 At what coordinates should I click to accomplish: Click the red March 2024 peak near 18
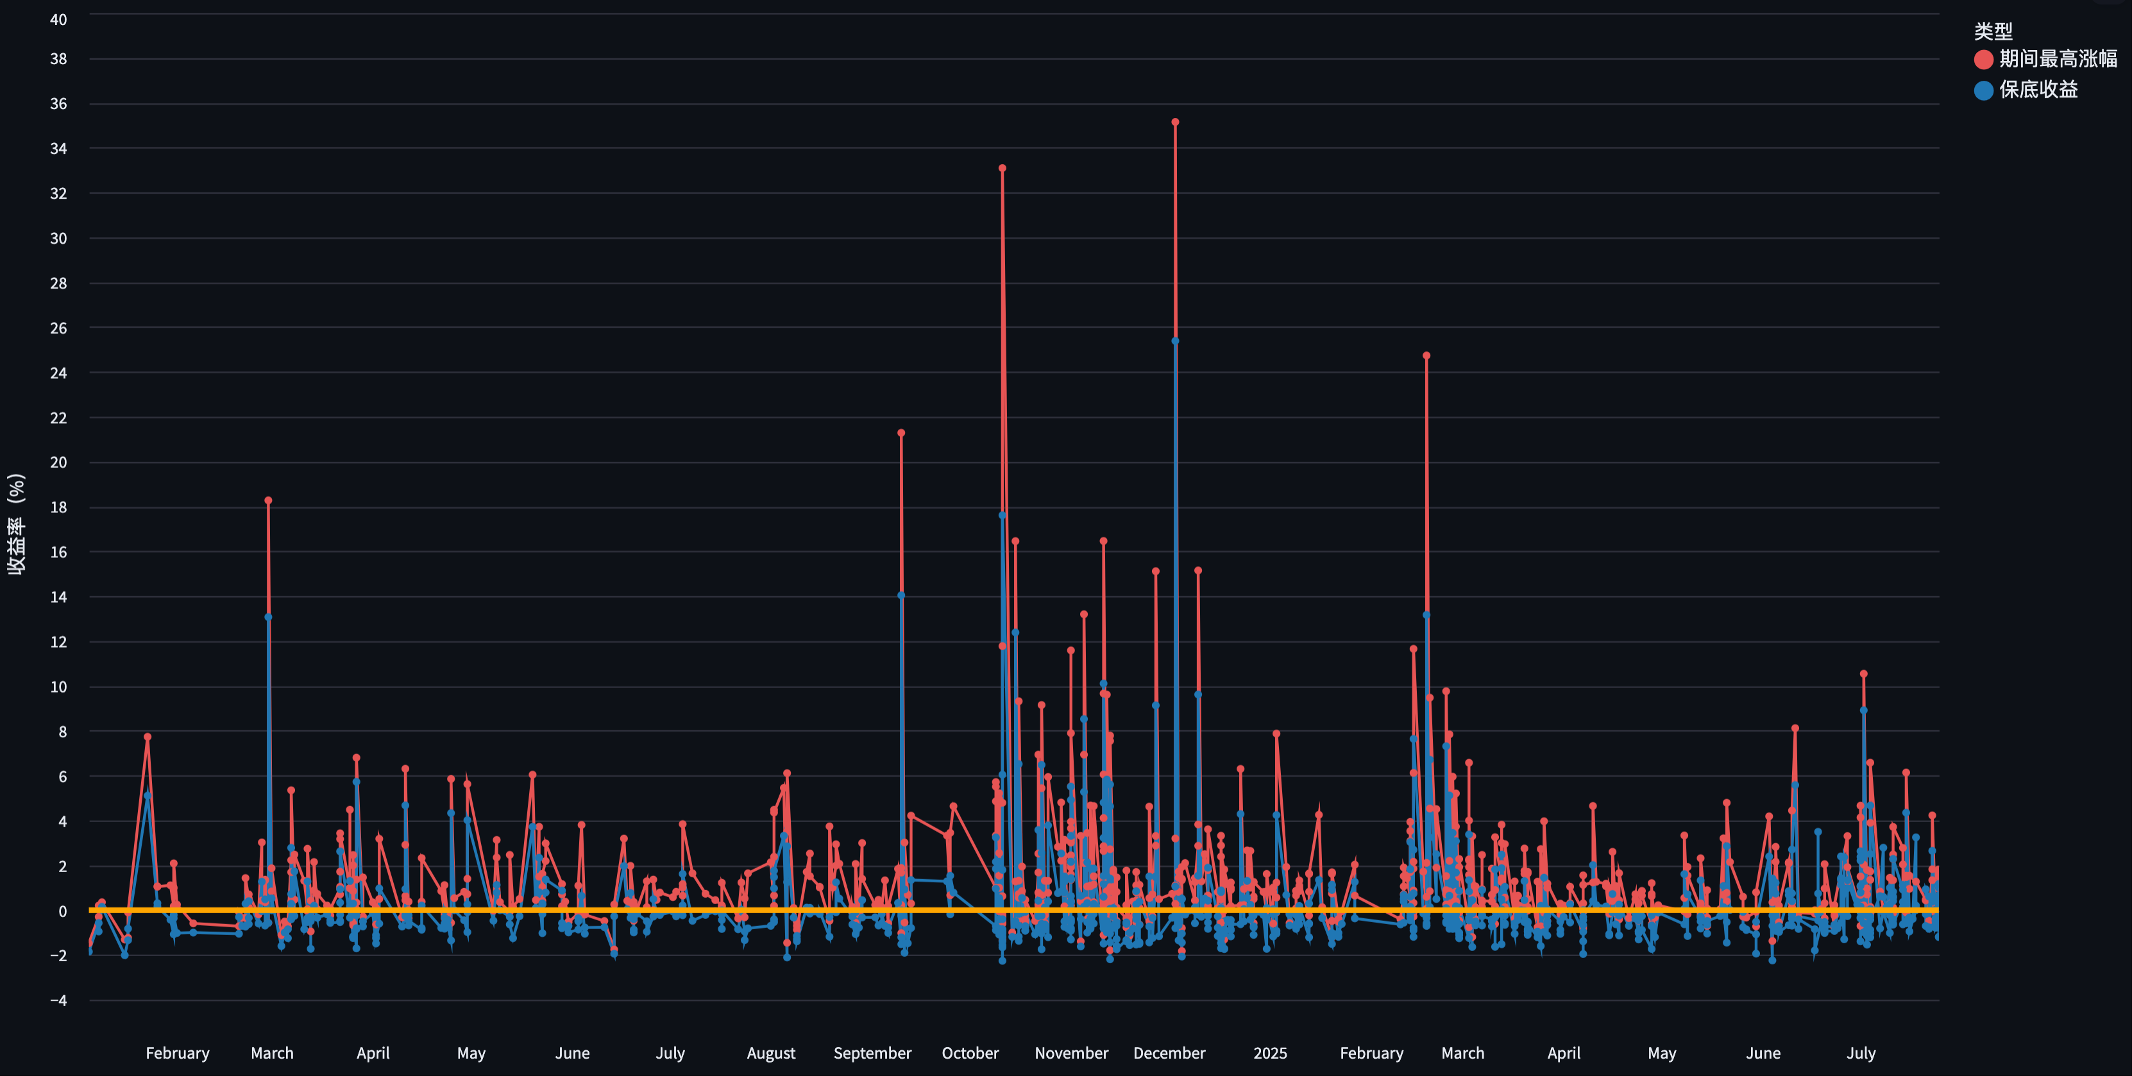268,501
